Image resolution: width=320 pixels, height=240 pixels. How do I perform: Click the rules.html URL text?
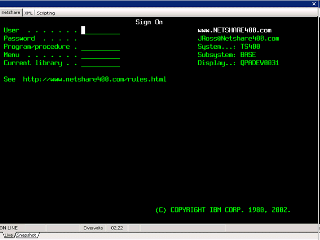coord(95,79)
